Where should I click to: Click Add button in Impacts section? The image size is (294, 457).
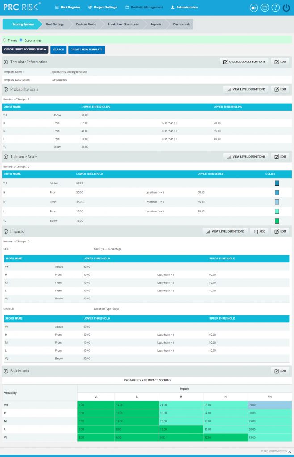point(259,232)
